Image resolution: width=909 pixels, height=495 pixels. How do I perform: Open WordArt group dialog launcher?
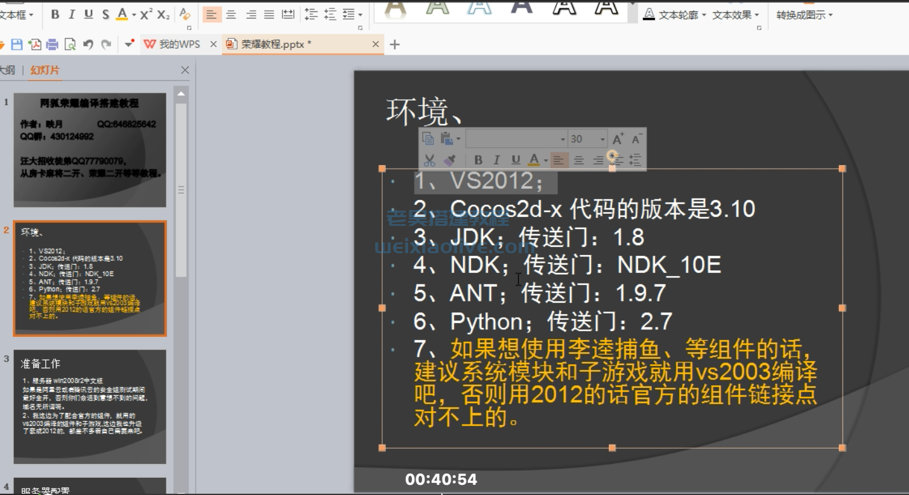pos(759,28)
